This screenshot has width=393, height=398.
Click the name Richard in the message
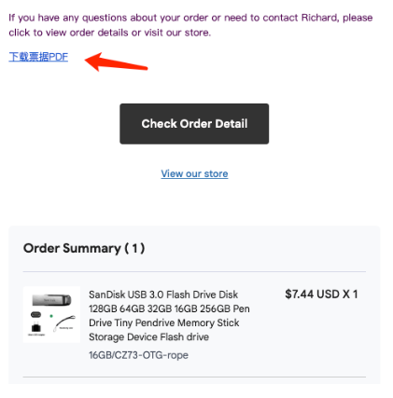318,18
